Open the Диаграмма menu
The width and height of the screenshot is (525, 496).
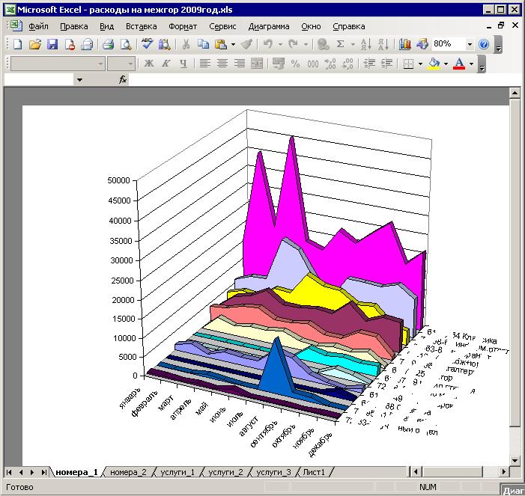(x=269, y=26)
